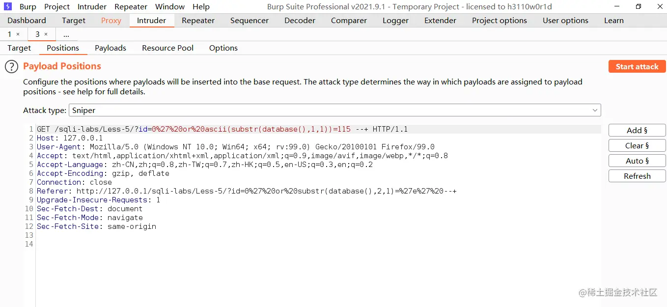Open the Payloads sub-tab
This screenshot has height=307, width=667.
tap(111, 48)
